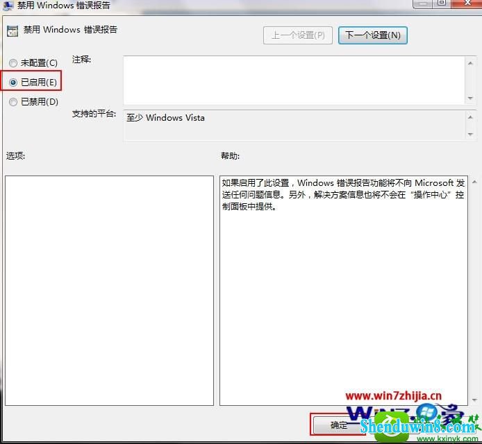Viewport: 482px width, 444px height.
Task: Select the 已禁用(D) radio button
Action: tap(13, 102)
